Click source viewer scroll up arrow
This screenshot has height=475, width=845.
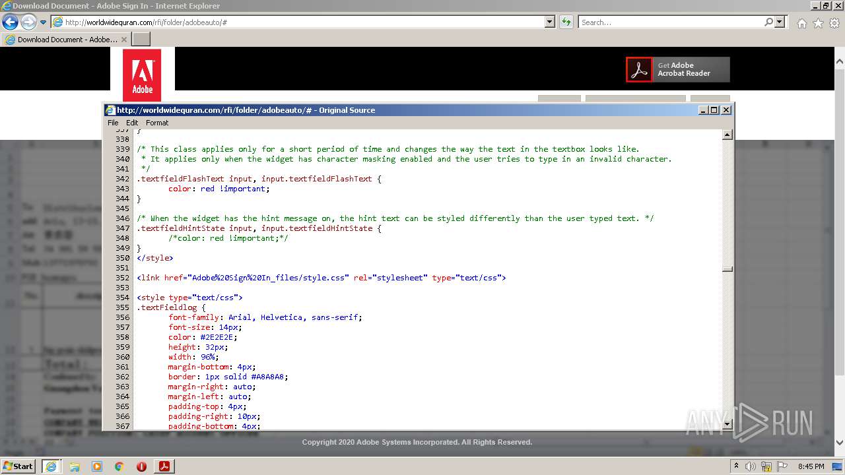pyautogui.click(x=727, y=135)
